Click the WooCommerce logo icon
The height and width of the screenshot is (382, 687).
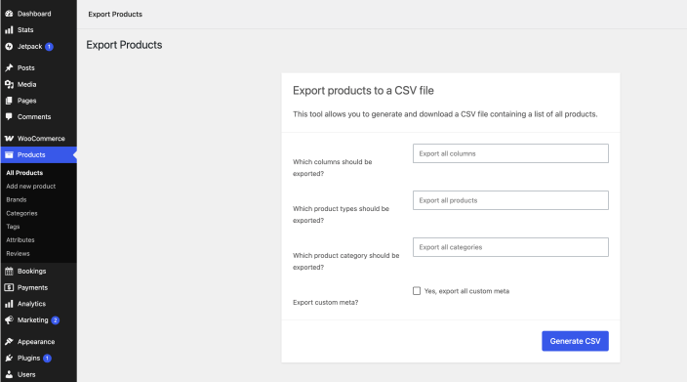point(9,138)
